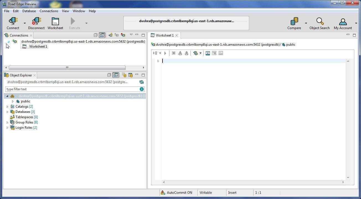The height and width of the screenshot is (199, 361).
Task: Collapse the dvohra connection node in Connections
Action: [x=8, y=42]
